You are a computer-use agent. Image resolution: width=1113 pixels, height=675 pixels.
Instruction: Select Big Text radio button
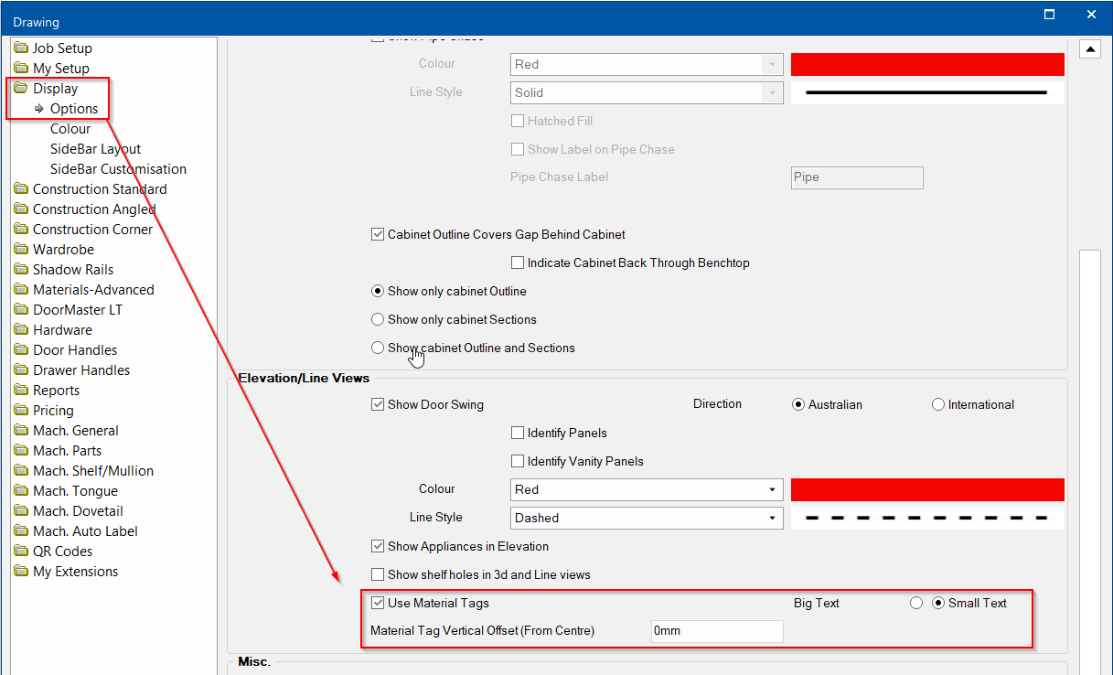[916, 603]
